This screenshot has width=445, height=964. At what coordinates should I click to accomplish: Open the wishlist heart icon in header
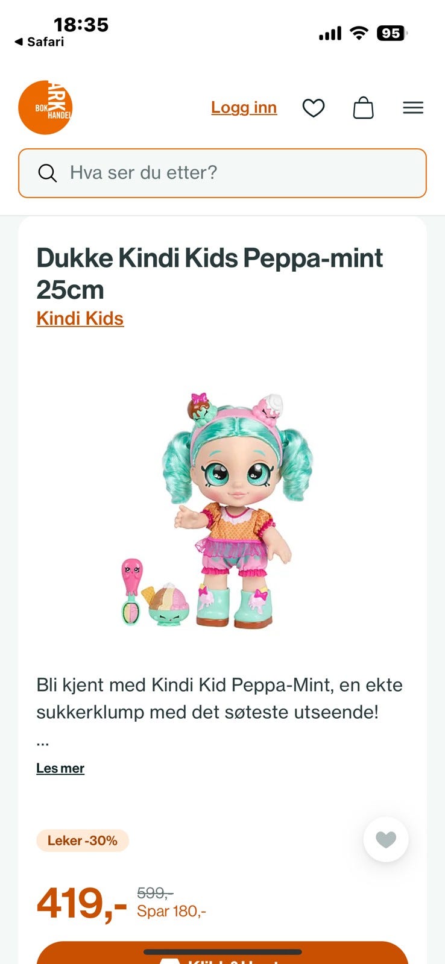314,108
